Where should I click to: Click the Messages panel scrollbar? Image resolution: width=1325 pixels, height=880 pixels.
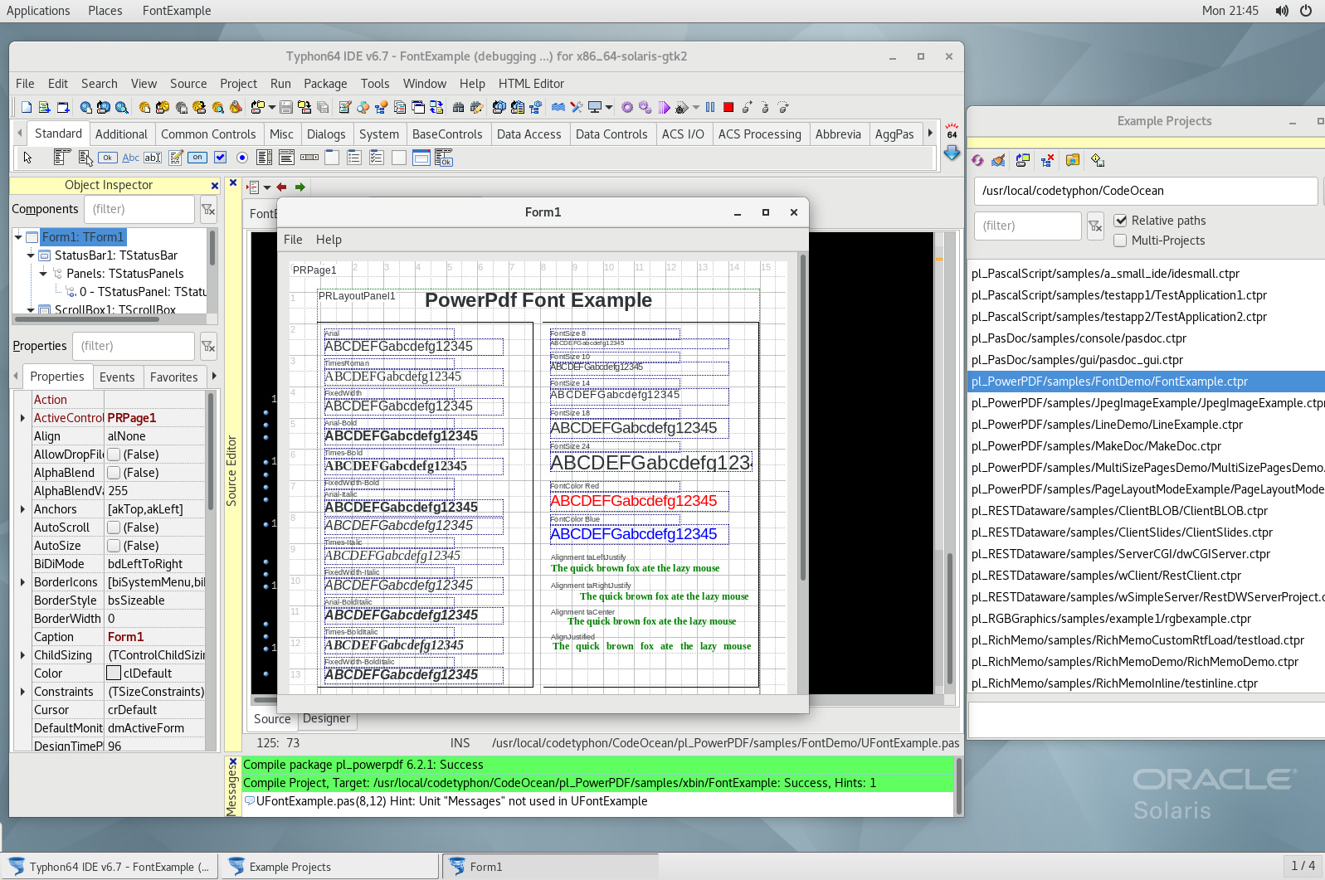click(x=959, y=785)
